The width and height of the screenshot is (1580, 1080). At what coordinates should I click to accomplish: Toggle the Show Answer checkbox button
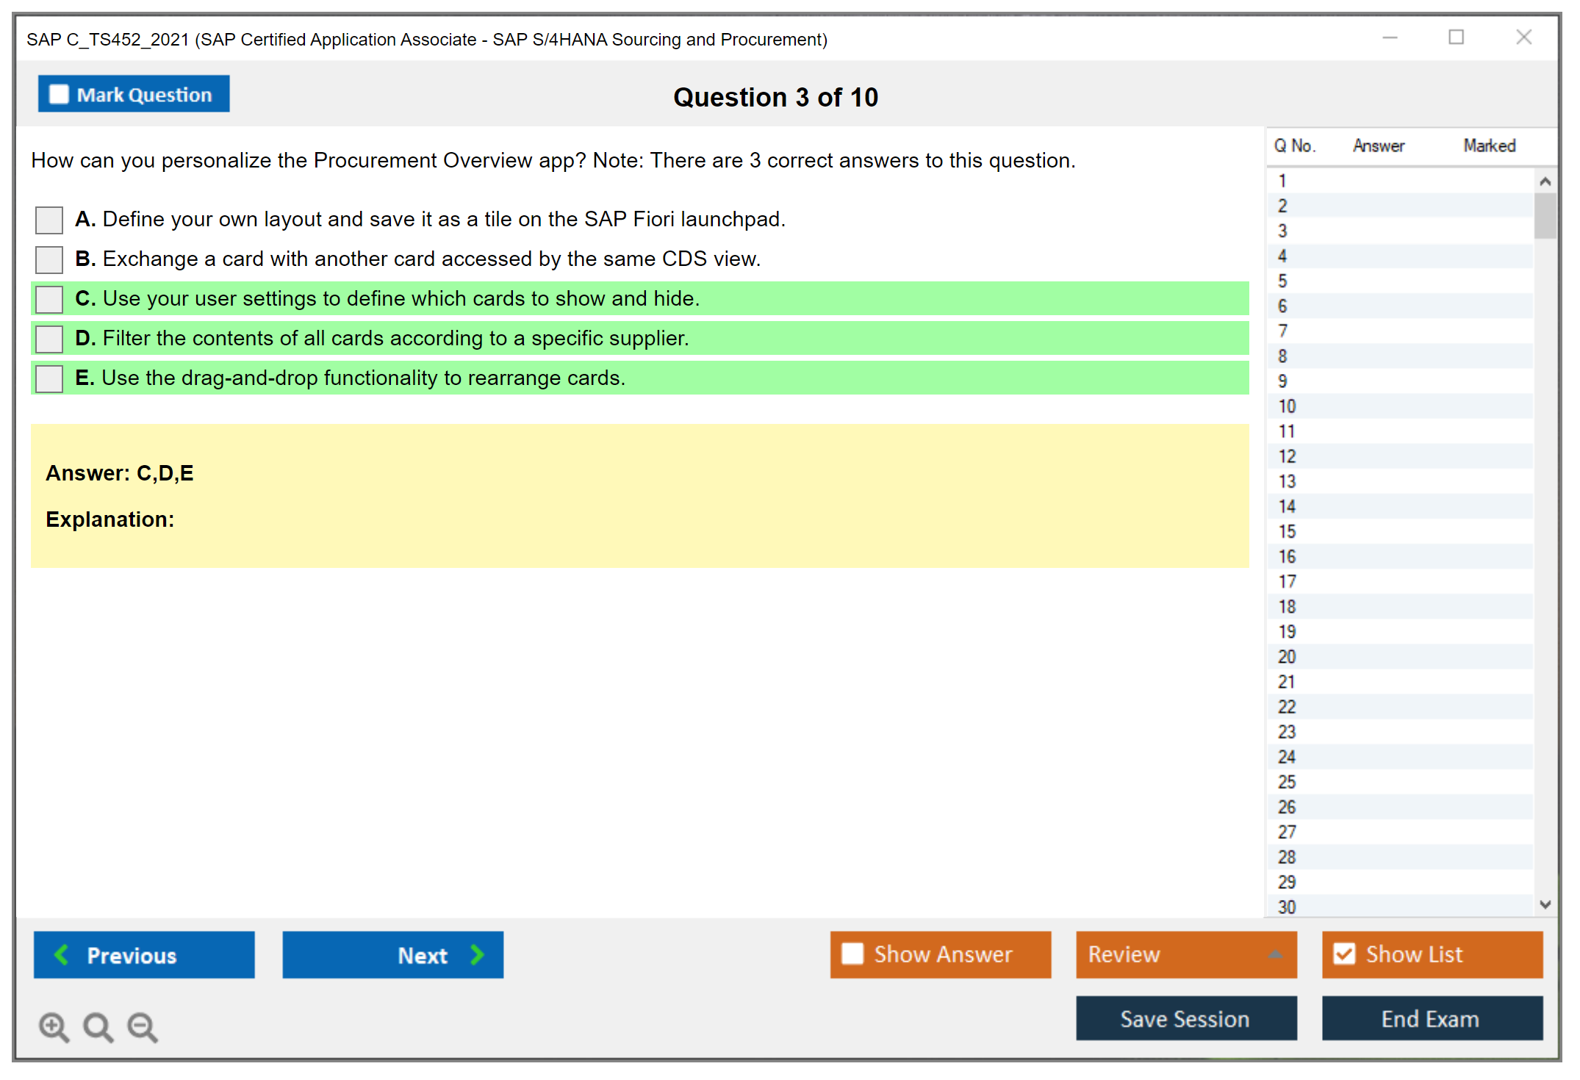tap(853, 954)
